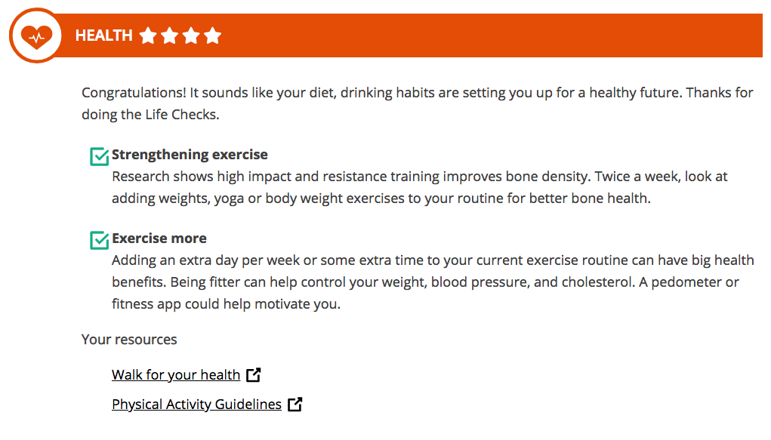Click the four-star rating control
Image resolution: width=771 pixels, height=440 pixels.
coord(180,35)
